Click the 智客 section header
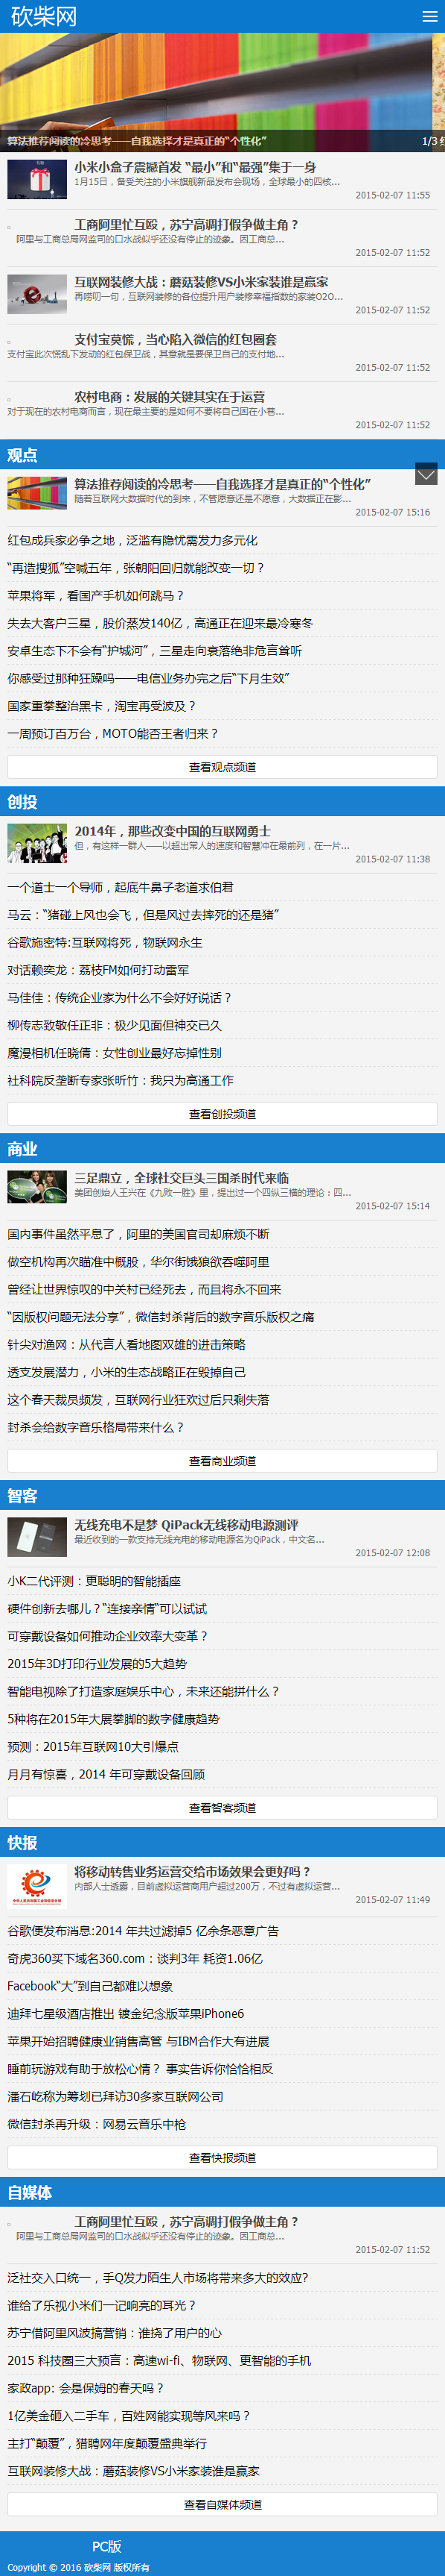 [x=23, y=1495]
